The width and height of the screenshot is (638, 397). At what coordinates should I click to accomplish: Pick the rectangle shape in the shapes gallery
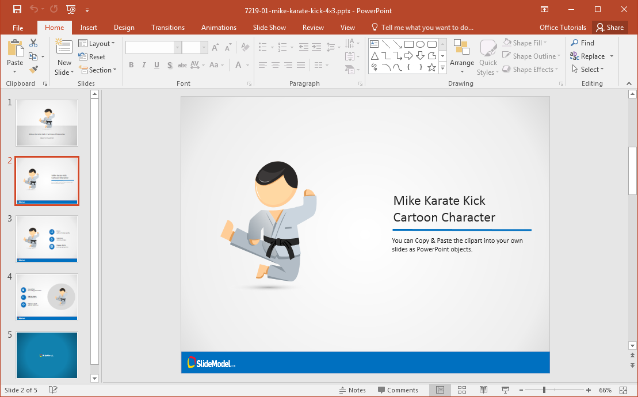408,44
